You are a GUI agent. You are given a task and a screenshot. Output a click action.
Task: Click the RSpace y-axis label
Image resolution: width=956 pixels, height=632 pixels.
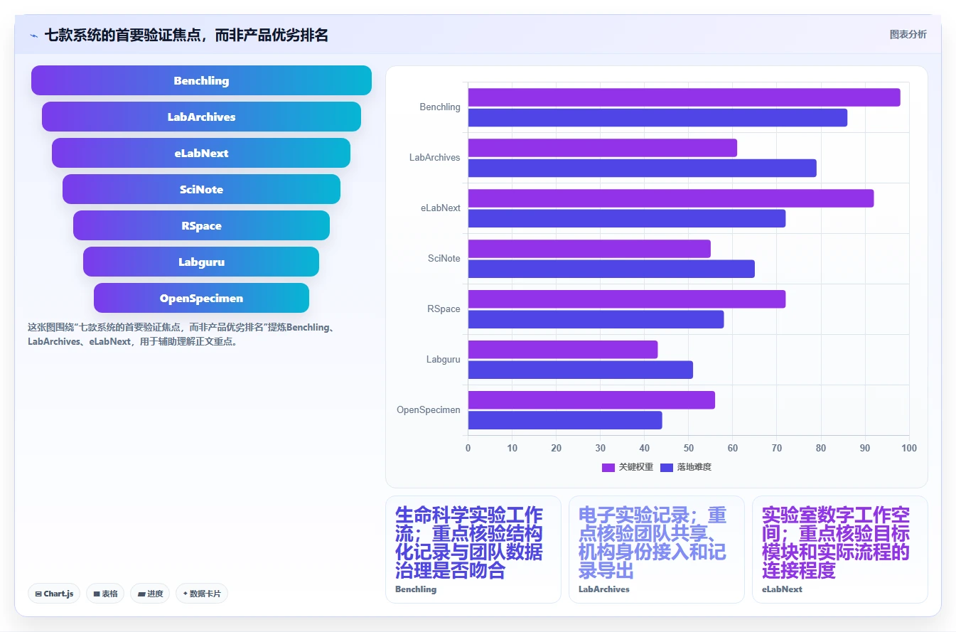point(444,309)
